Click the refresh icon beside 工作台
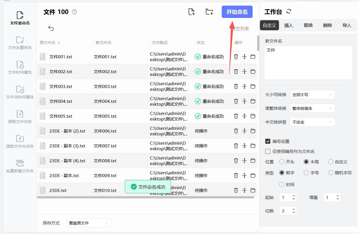The width and height of the screenshot is (359, 234). tap(289, 11)
